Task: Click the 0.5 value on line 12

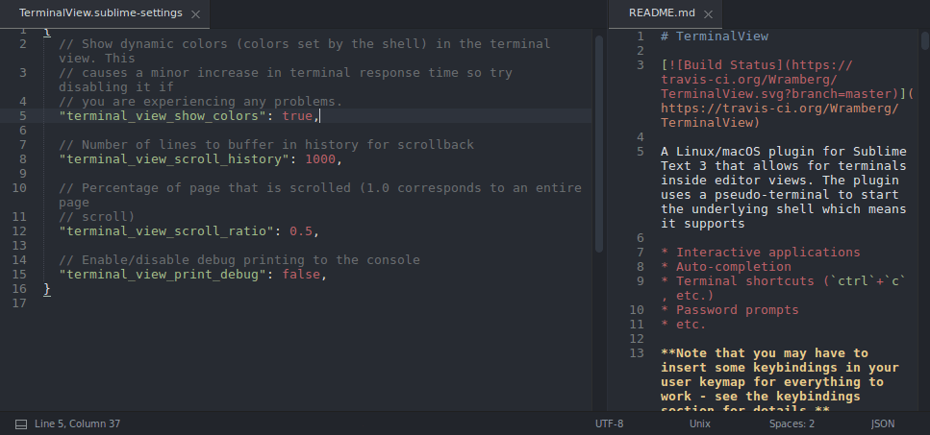Action: click(301, 231)
